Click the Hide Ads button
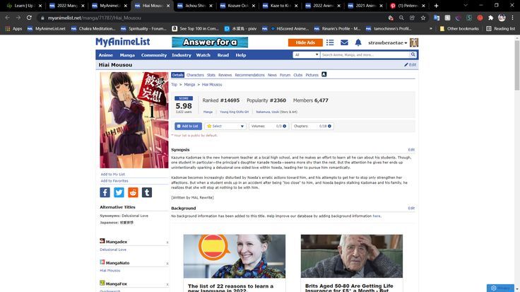520x292 pixels. pyautogui.click(x=305, y=42)
